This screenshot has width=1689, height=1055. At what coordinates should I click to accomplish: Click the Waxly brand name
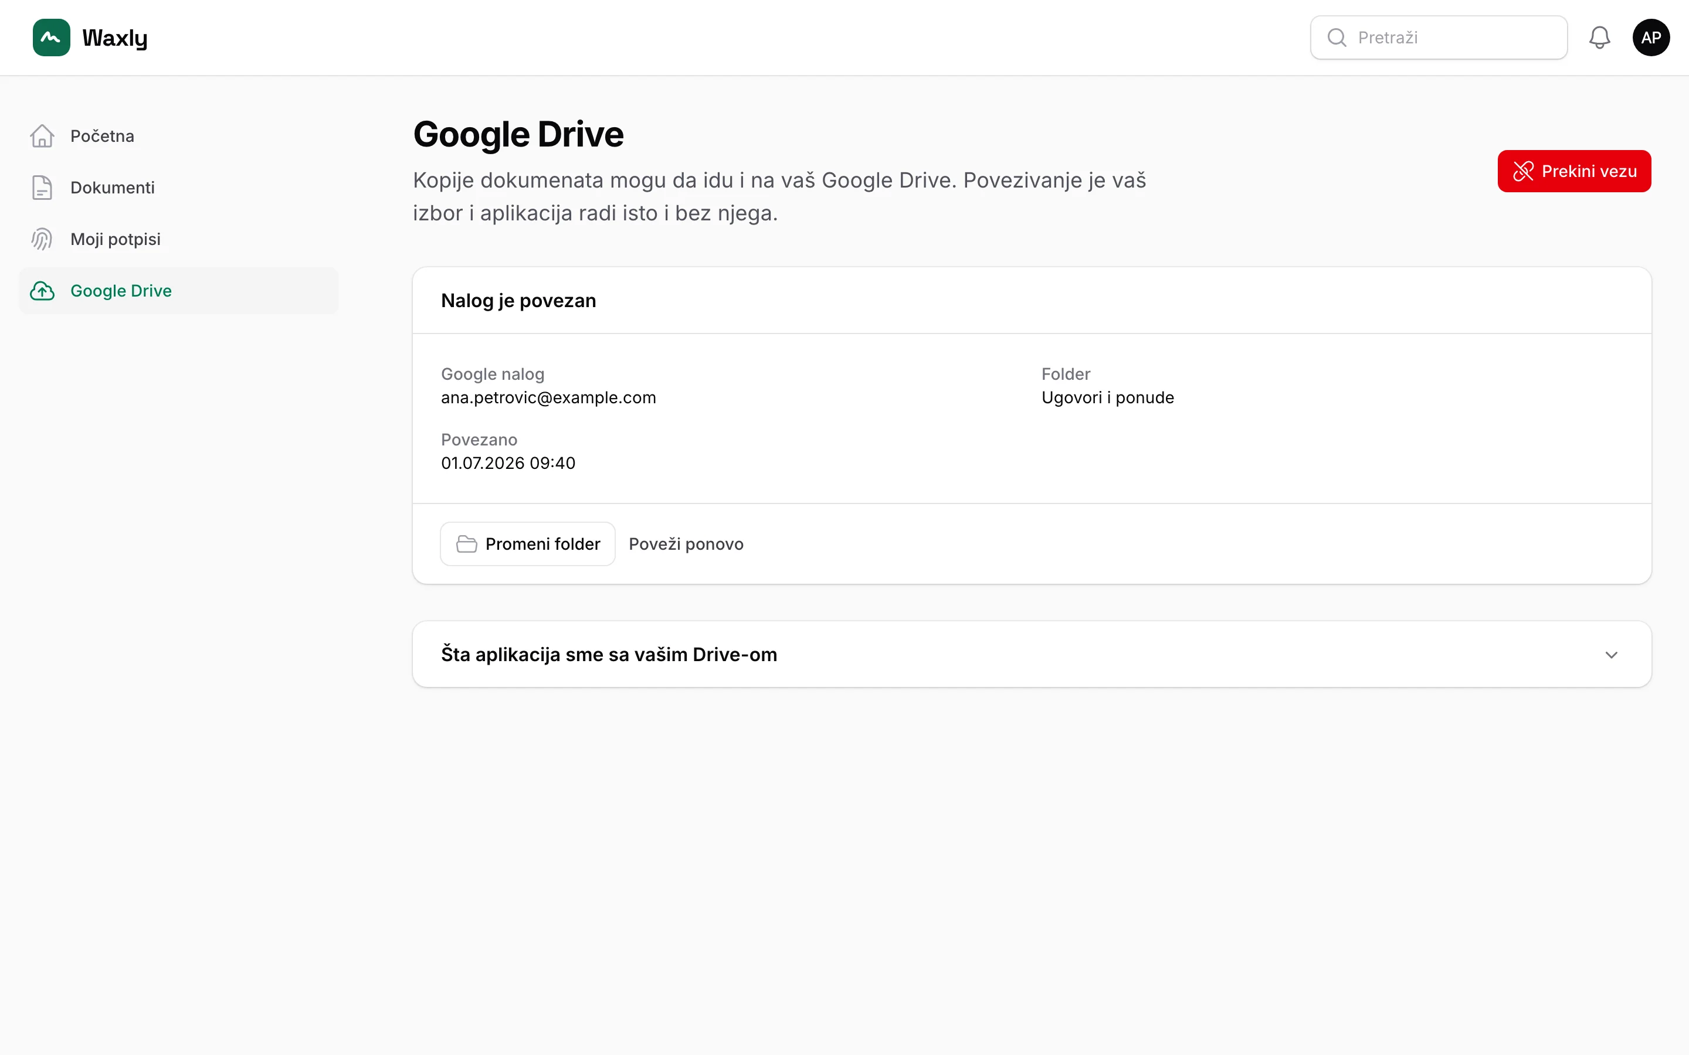(x=115, y=38)
